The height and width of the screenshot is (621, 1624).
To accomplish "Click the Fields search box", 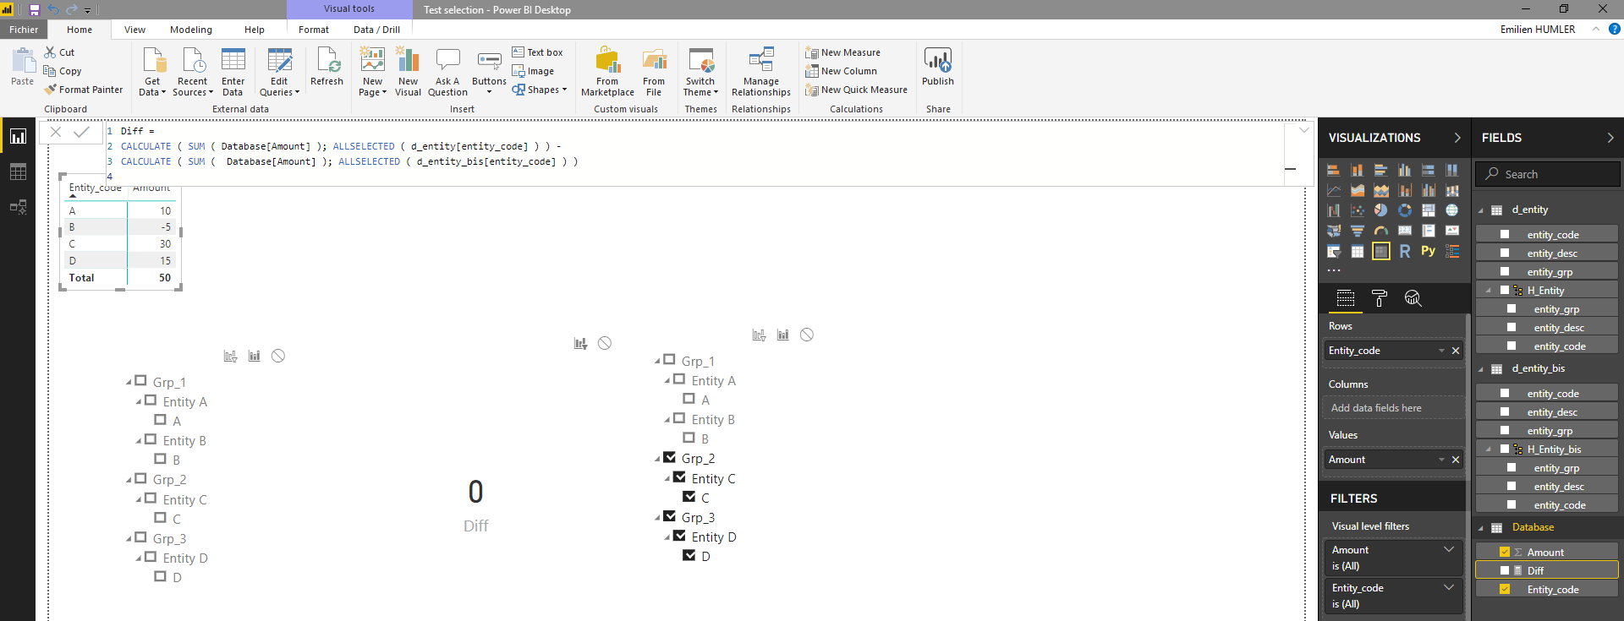I will tap(1548, 174).
